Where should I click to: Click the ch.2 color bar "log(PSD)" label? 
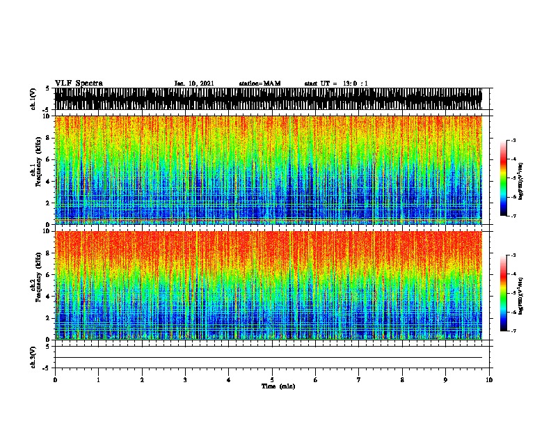tap(520, 296)
